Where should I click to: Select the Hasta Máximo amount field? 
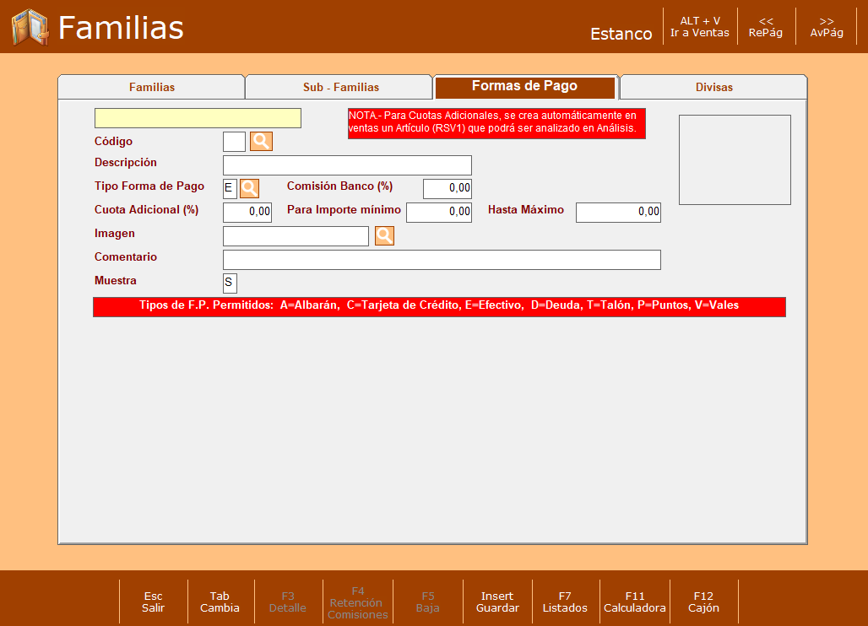(x=618, y=213)
